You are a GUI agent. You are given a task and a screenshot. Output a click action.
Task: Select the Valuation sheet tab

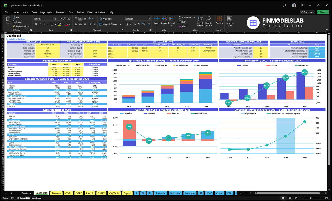(x=175, y=193)
